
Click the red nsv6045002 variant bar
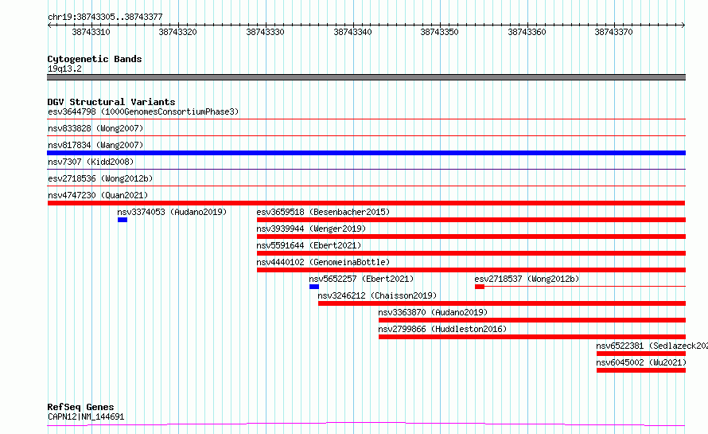point(641,370)
